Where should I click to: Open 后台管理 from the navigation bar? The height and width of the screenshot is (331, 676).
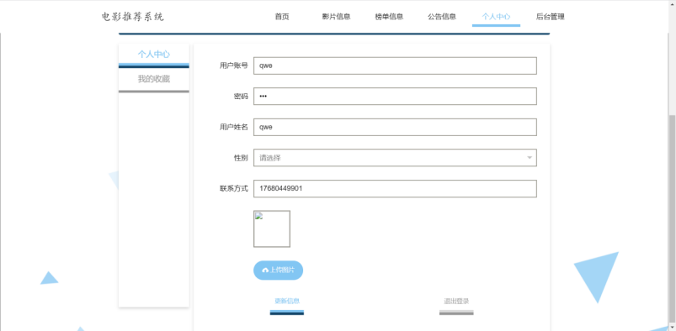550,17
